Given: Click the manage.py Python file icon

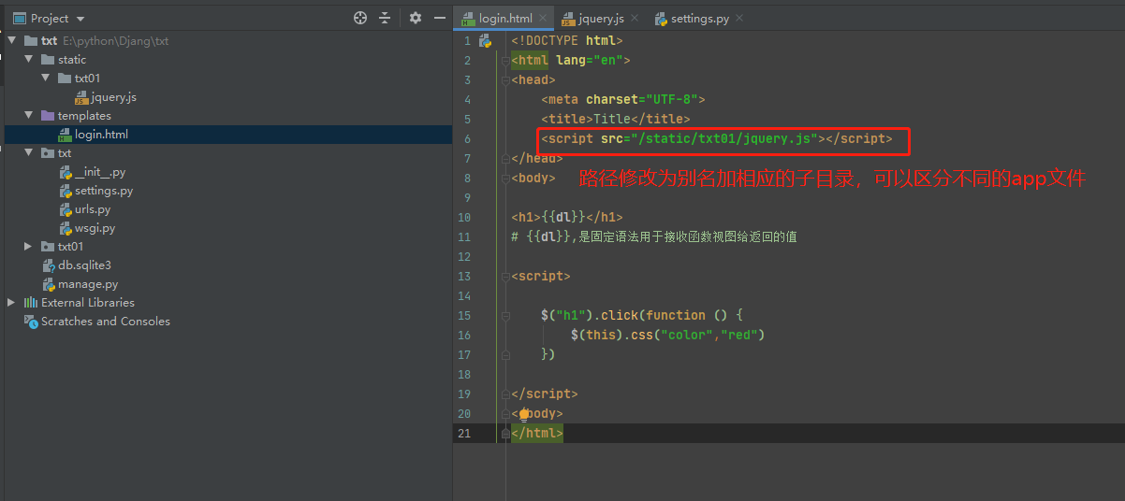Looking at the screenshot, I should point(48,284).
